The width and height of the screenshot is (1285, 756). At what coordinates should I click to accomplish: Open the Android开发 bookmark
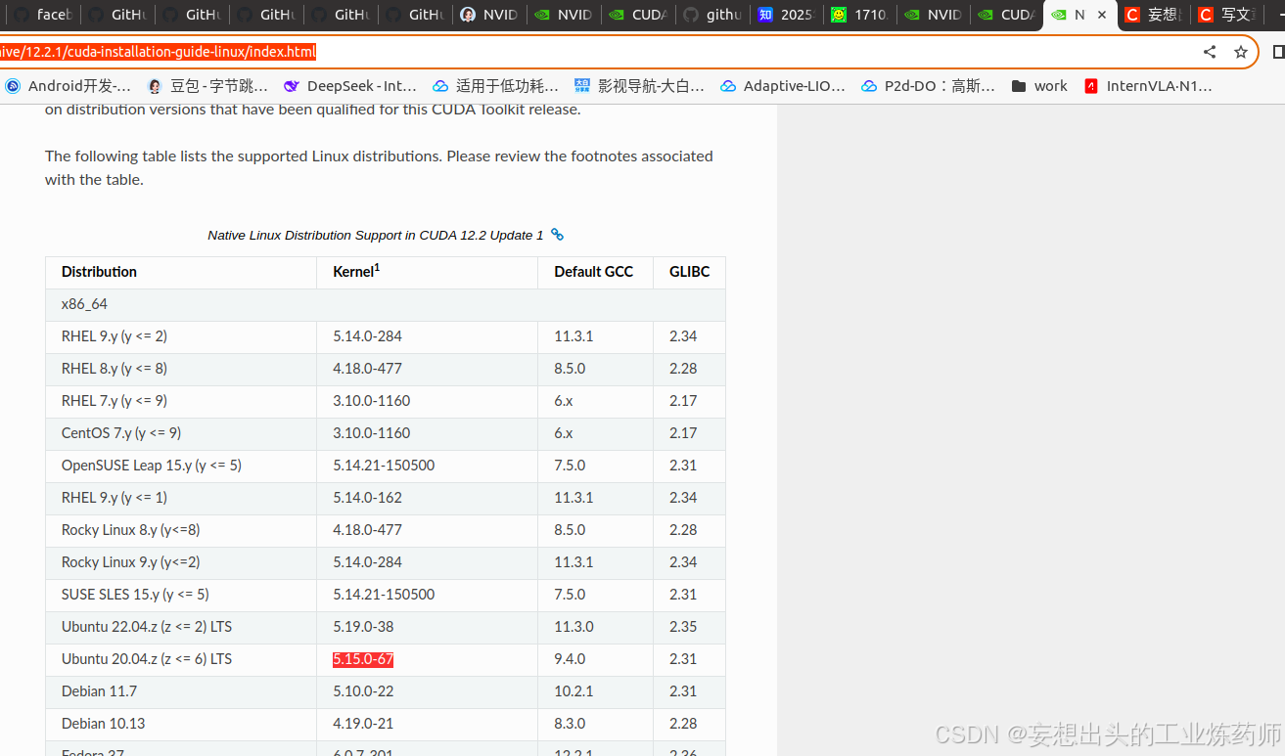(x=68, y=86)
